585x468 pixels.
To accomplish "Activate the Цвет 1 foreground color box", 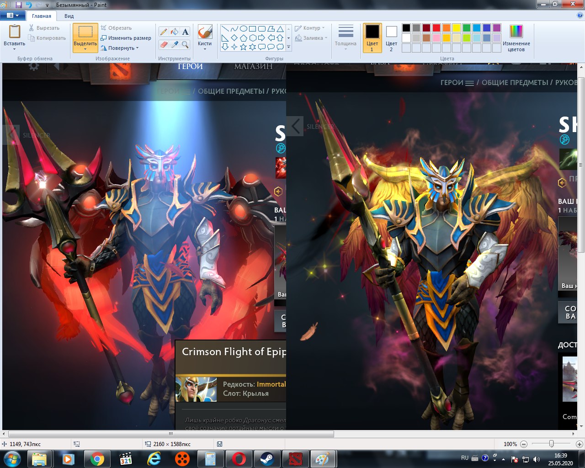I will tap(372, 38).
